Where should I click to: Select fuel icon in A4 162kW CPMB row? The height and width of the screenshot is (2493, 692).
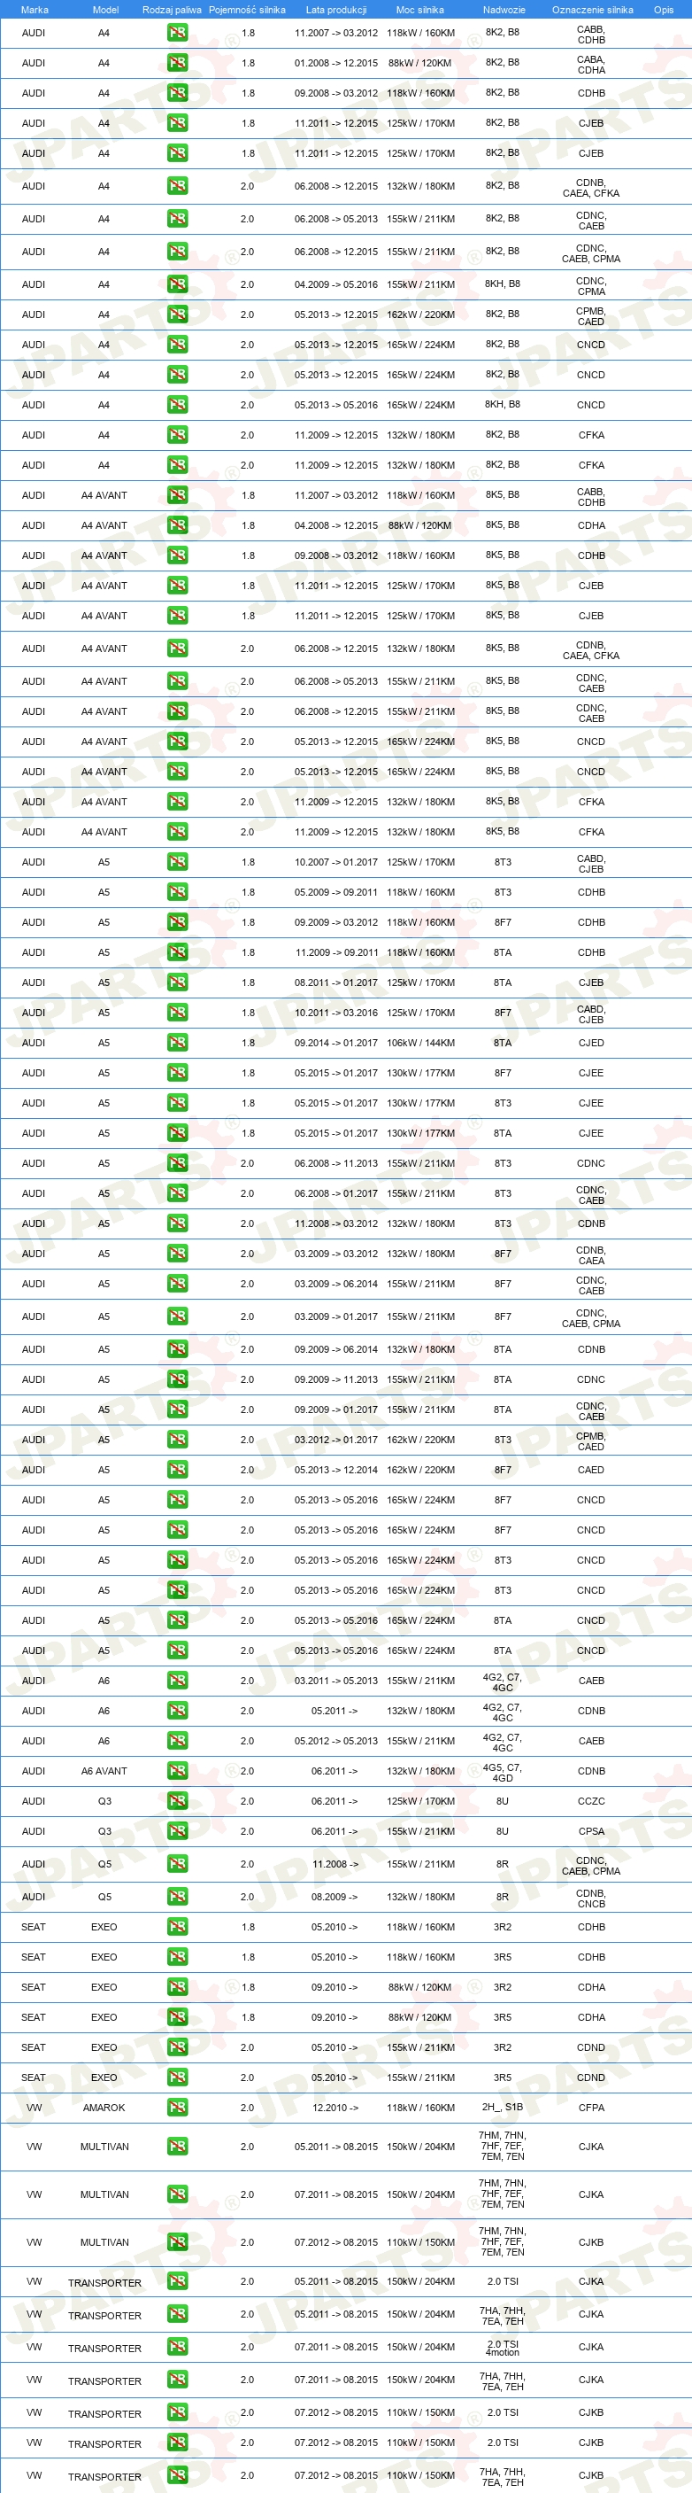[x=177, y=315]
